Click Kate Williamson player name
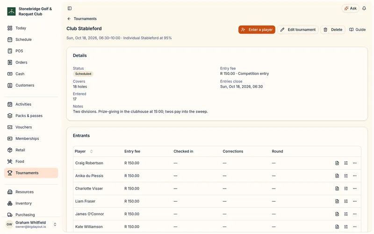Image resolution: width=374 pixels, height=234 pixels. point(89,227)
